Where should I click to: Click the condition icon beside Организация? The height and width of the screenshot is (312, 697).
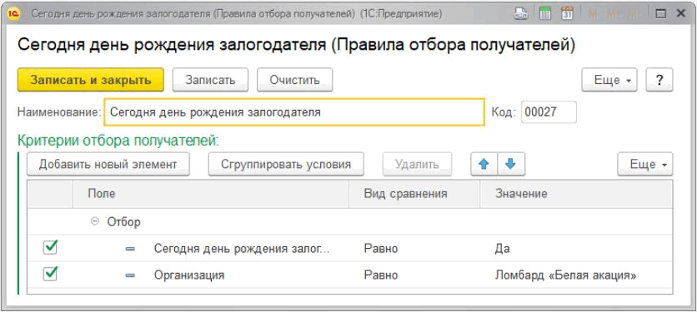pos(130,275)
